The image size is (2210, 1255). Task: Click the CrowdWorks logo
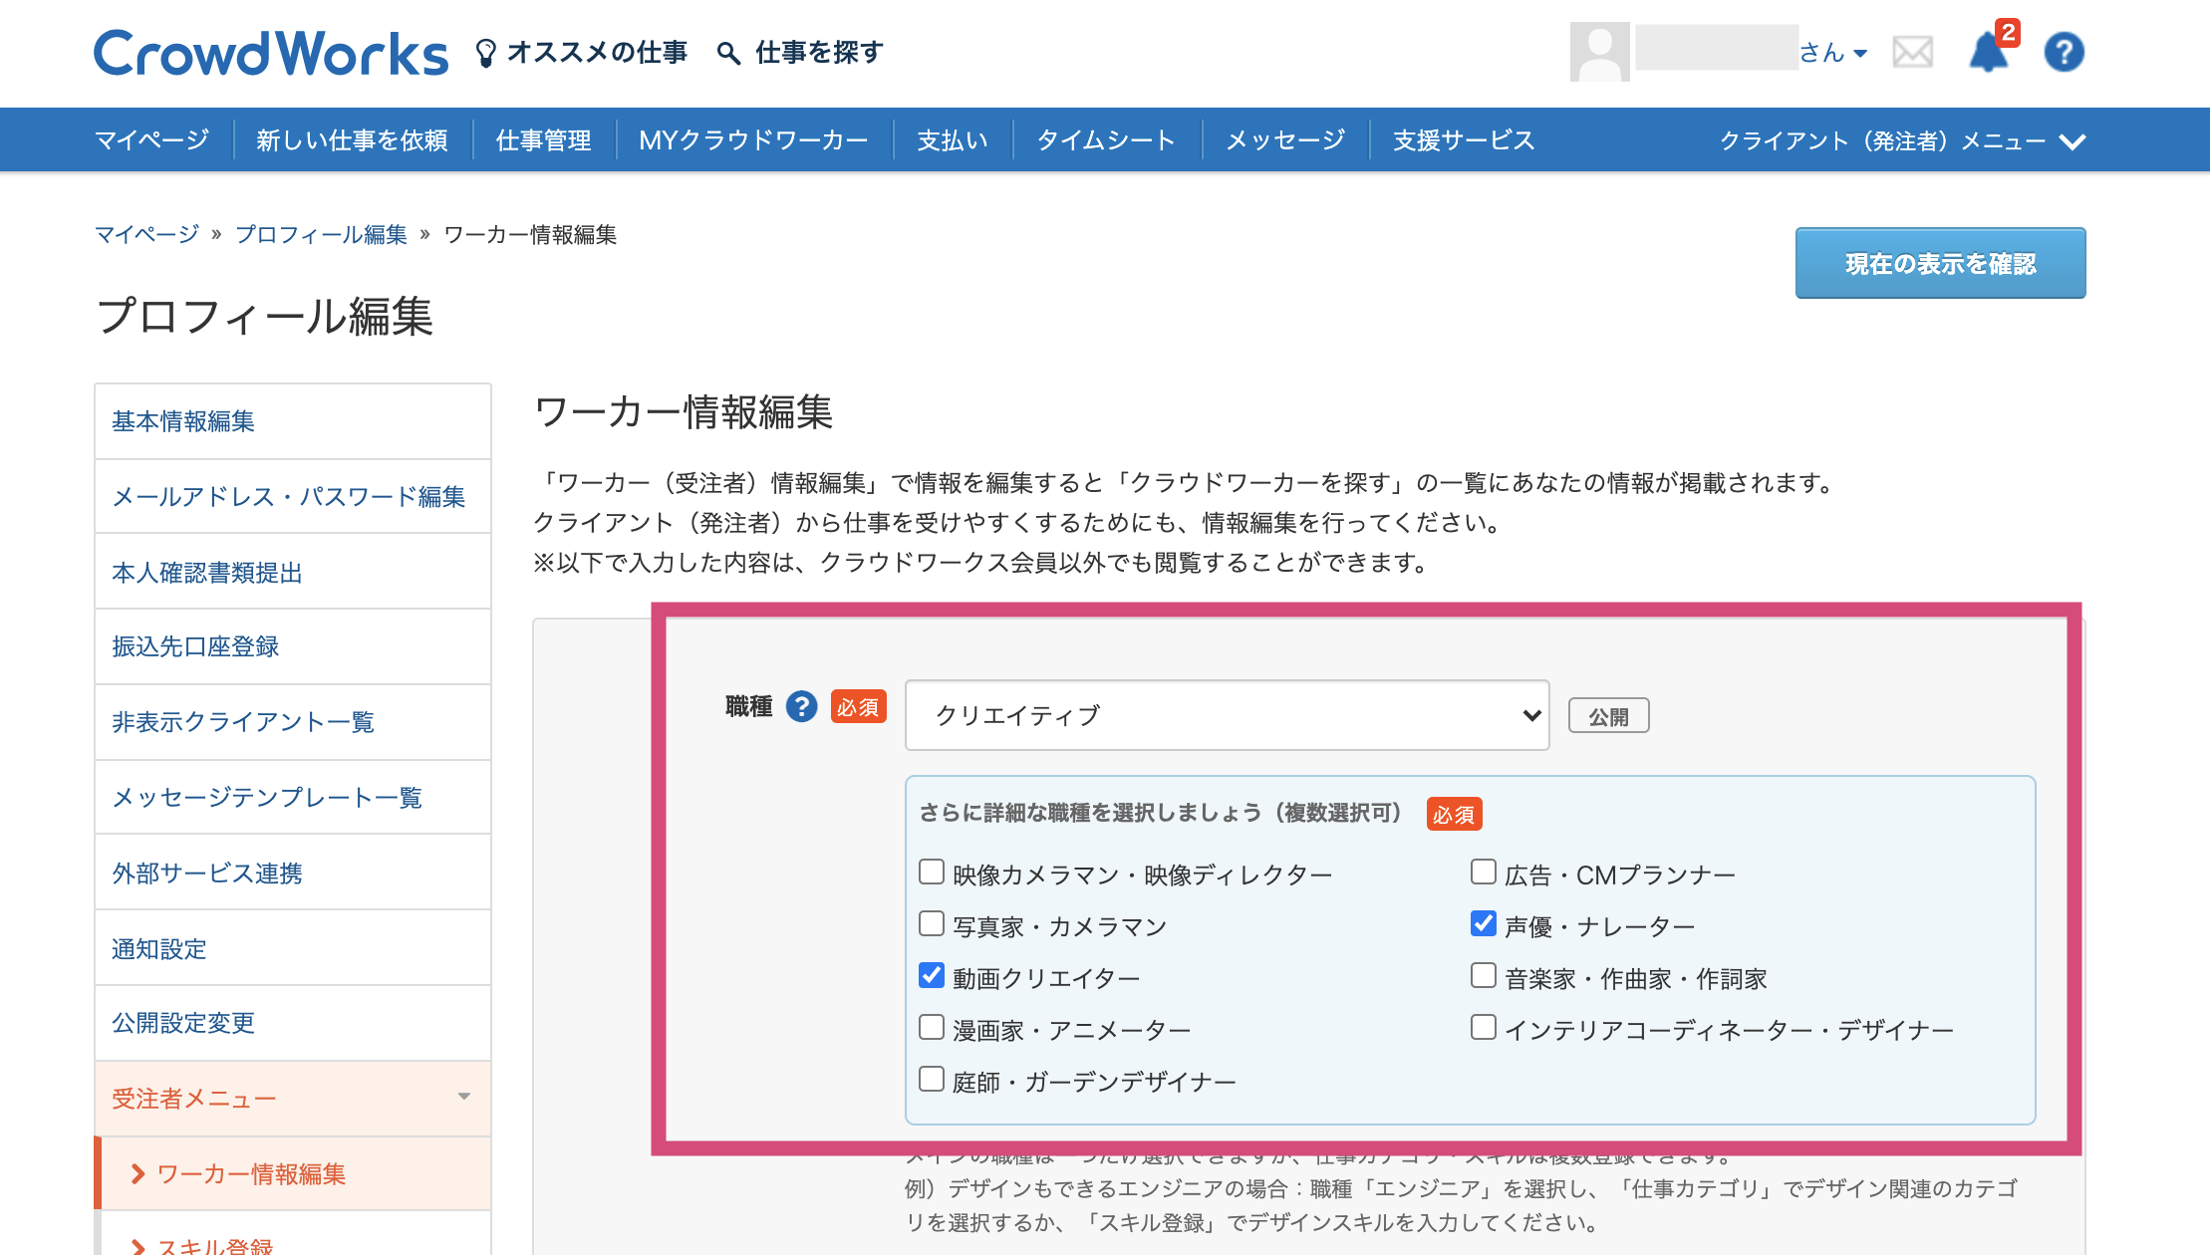coord(270,54)
